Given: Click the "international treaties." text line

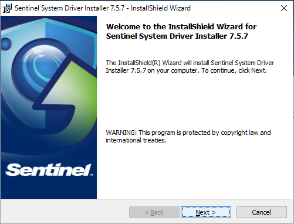Looking at the screenshot, I should coord(136,140).
